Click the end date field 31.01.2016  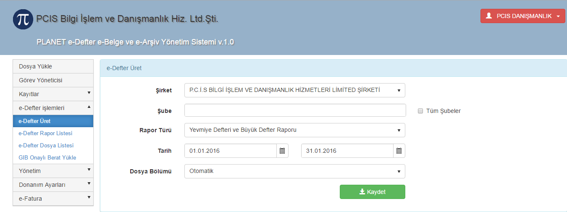click(347, 151)
